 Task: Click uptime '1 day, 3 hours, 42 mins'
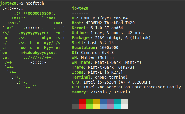click(x=117, y=33)
